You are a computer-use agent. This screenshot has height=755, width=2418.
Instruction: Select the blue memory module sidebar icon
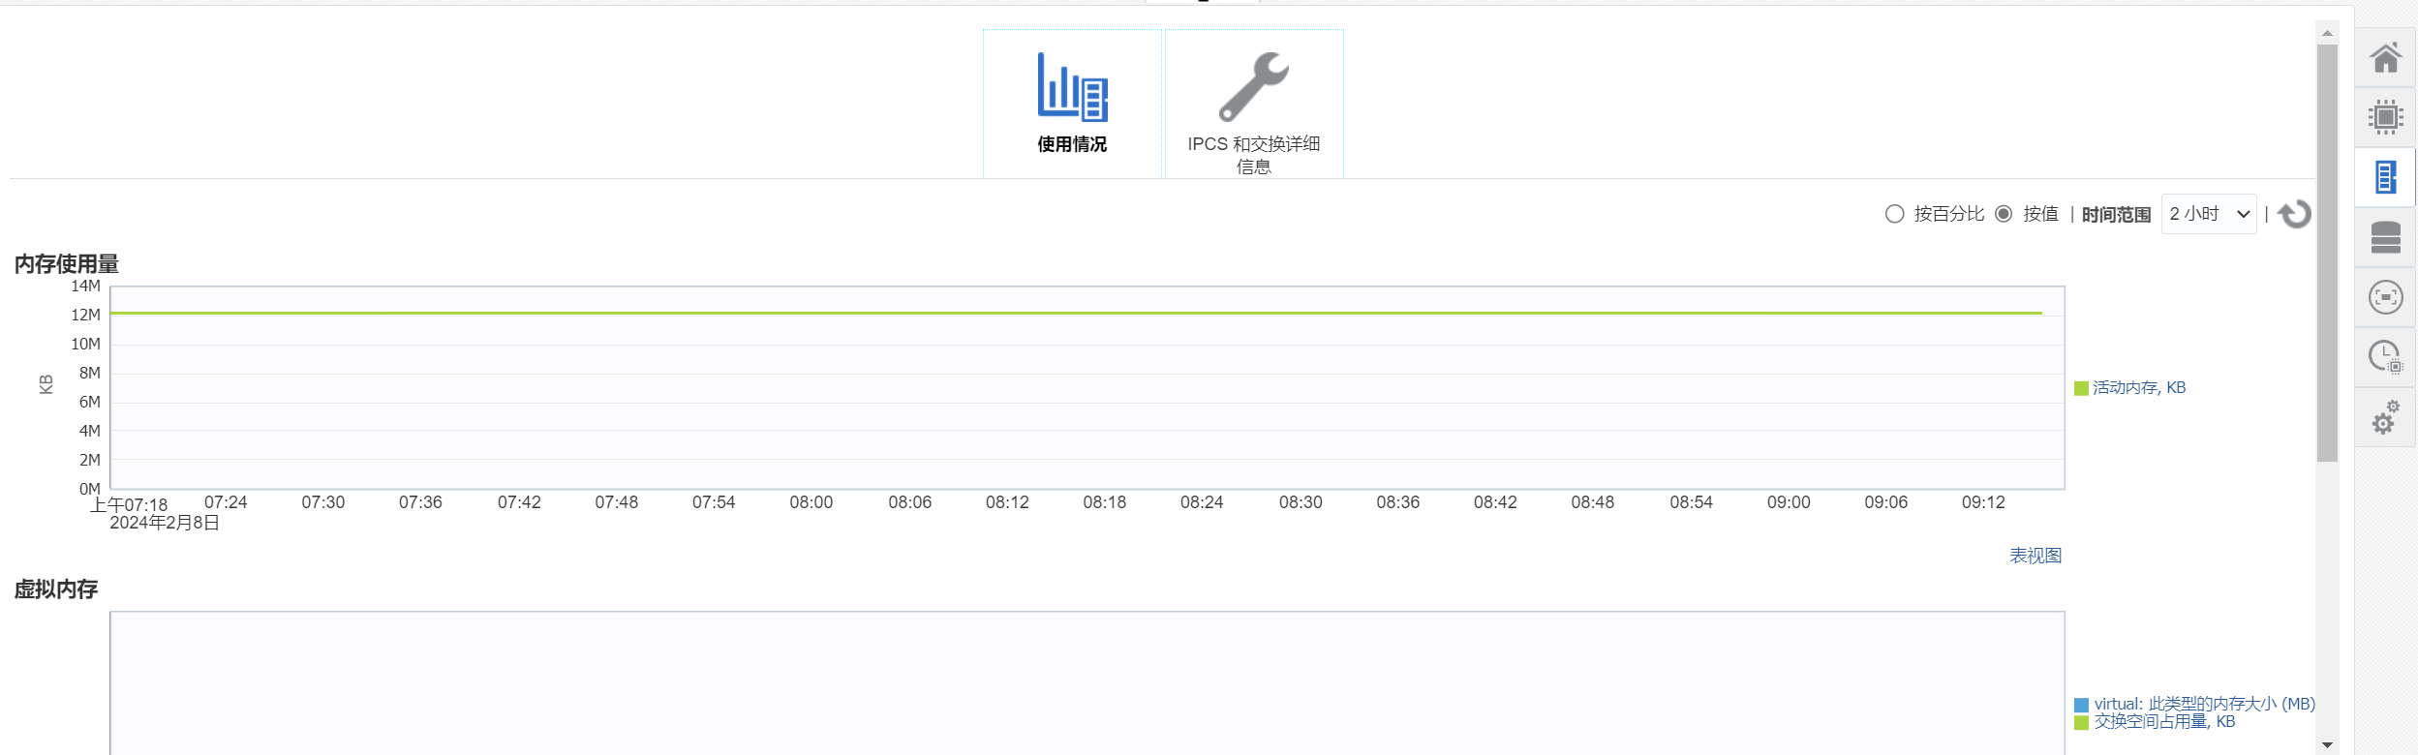point(2385,177)
